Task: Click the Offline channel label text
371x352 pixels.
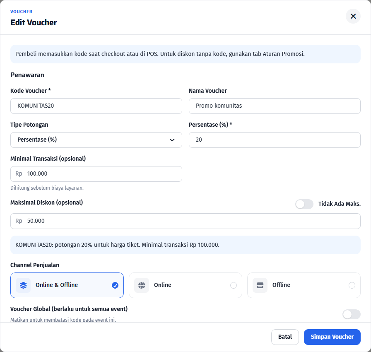Action: [281, 285]
